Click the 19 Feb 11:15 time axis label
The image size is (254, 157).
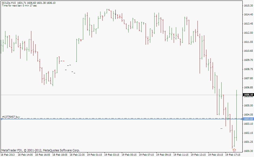pyautogui.click(x=181, y=155)
